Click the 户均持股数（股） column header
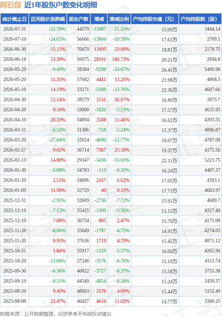This screenshot has height=317, width=222. (200, 19)
